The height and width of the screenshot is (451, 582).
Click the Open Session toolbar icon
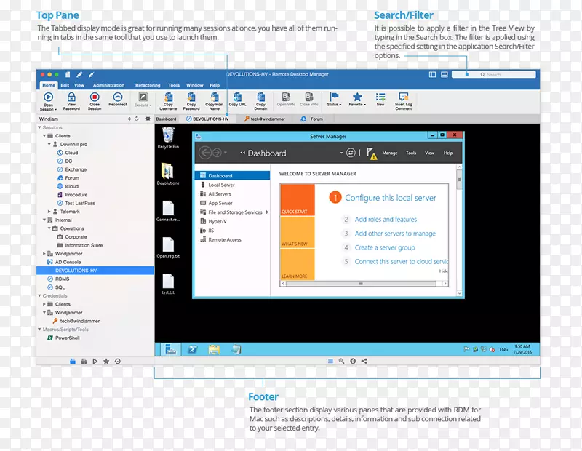pos(48,97)
